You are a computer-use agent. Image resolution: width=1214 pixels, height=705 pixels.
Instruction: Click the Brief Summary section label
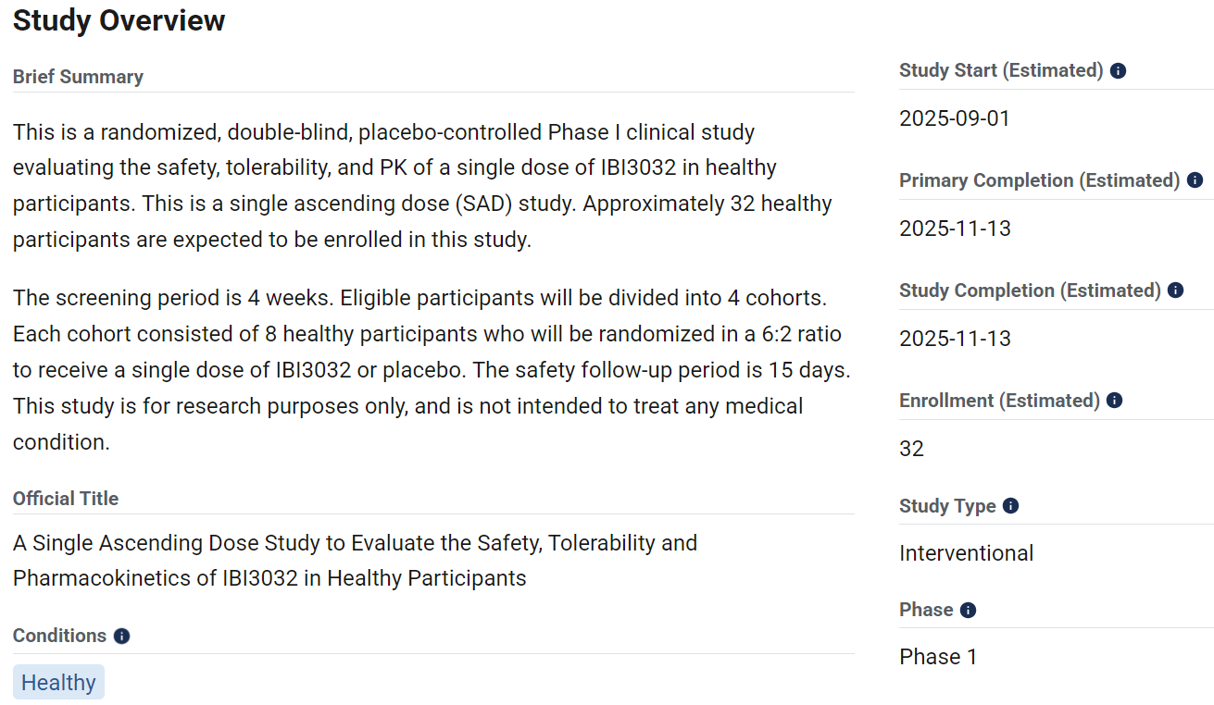(78, 77)
